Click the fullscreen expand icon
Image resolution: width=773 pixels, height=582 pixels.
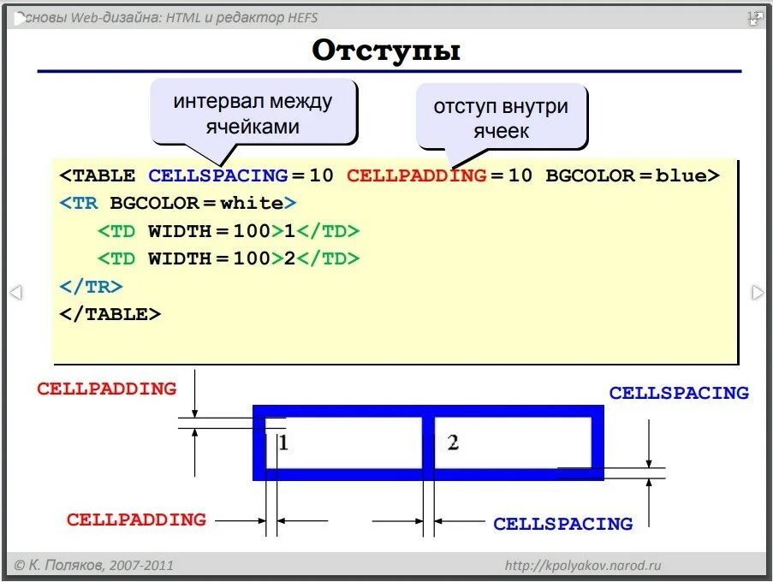coord(755,19)
